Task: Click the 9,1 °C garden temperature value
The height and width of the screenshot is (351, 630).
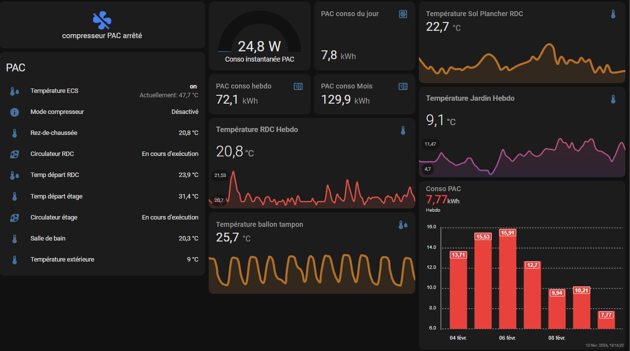Action: [x=441, y=120]
